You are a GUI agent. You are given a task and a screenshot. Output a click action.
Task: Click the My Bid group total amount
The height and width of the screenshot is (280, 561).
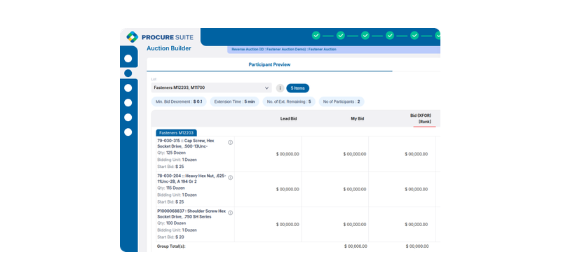(356, 246)
